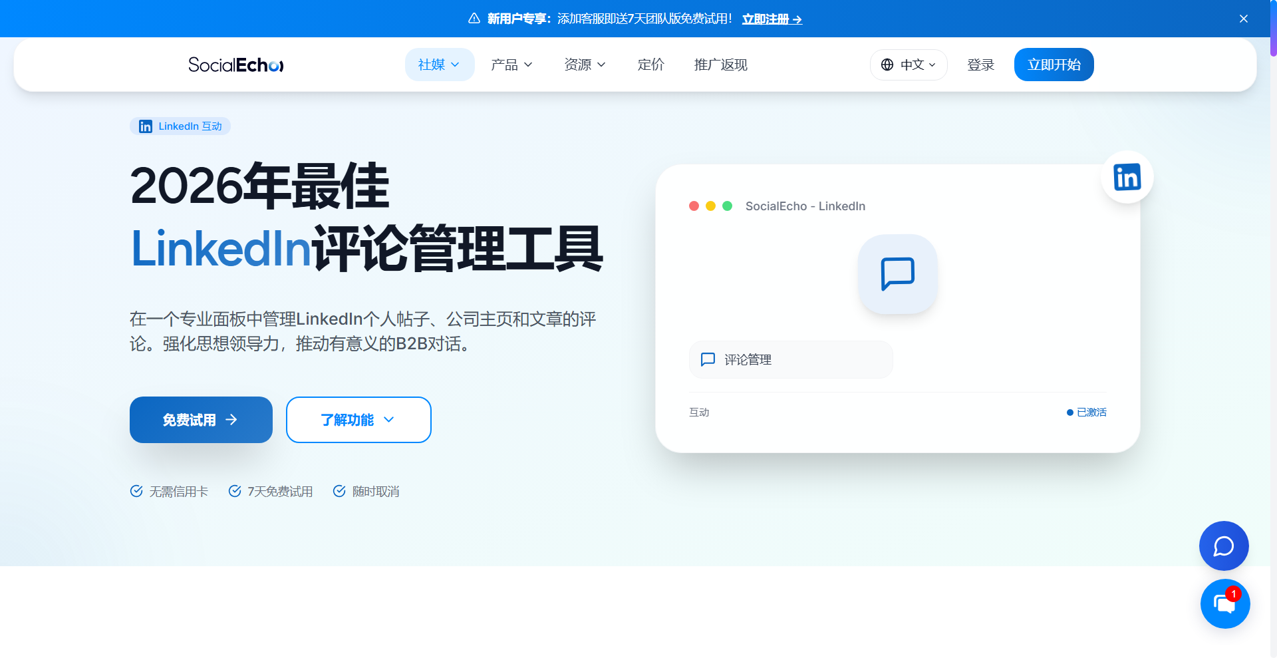Viewport: 1277px width, 658px height.
Task: Open the 中文 language dropdown
Action: (909, 65)
